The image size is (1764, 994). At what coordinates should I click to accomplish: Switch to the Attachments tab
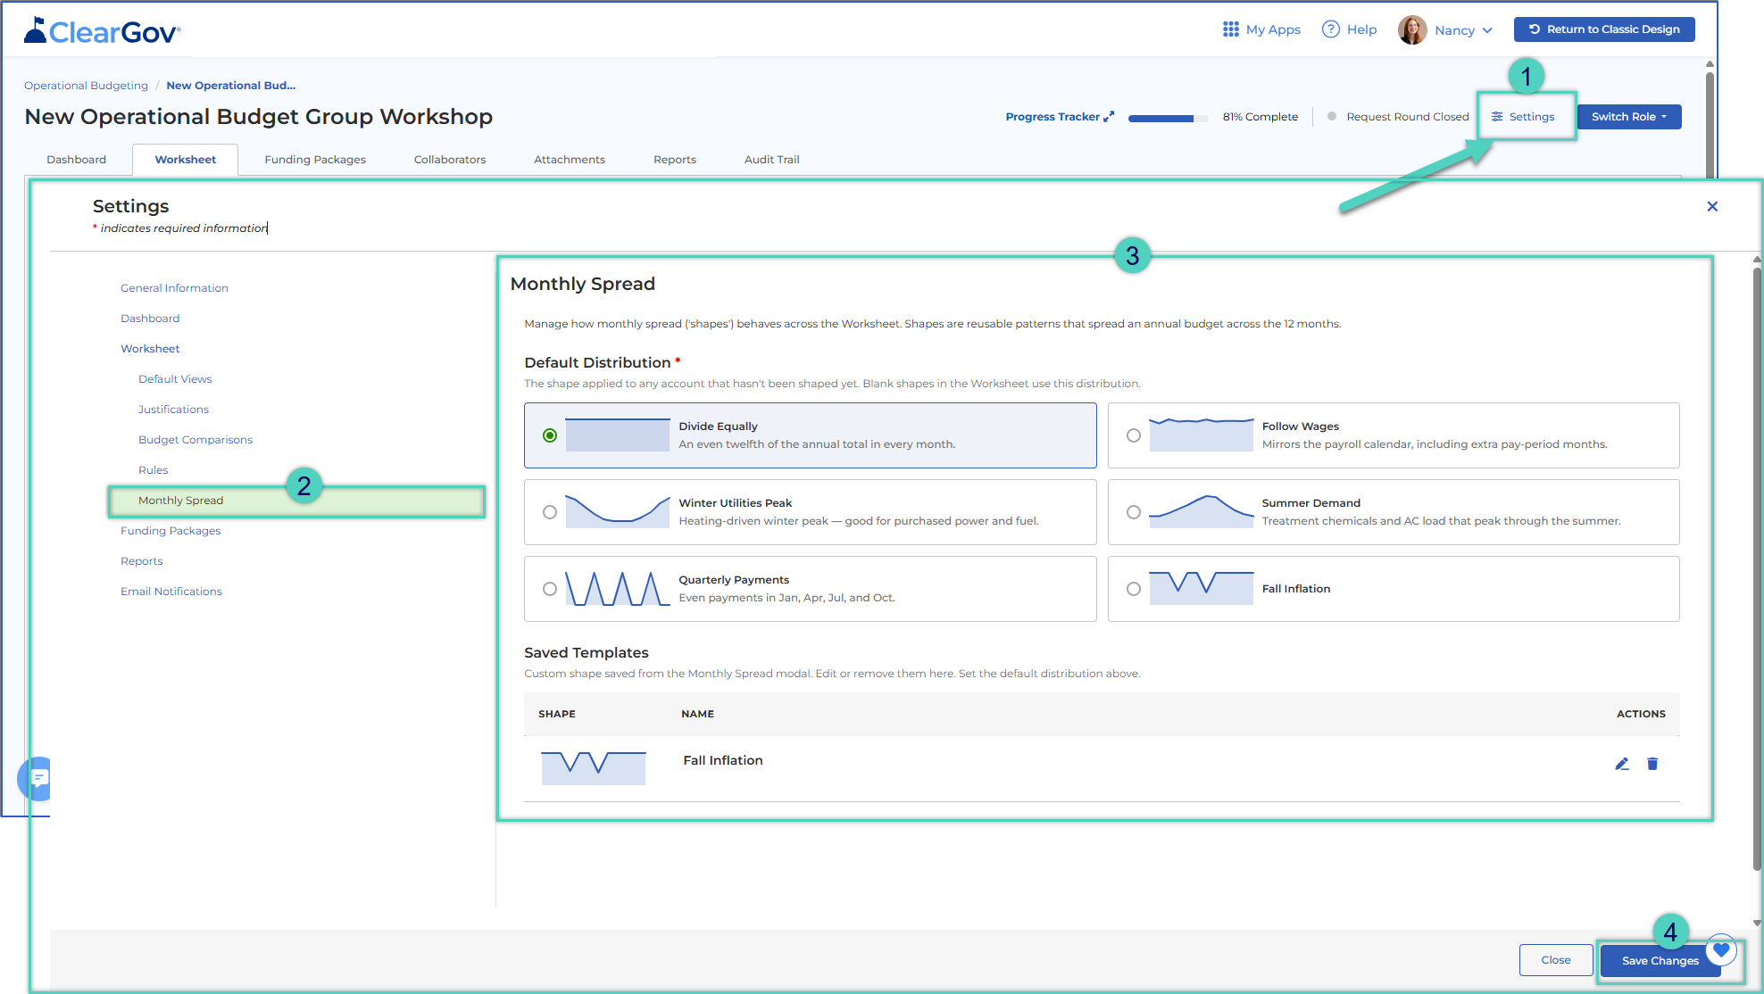pyautogui.click(x=570, y=160)
